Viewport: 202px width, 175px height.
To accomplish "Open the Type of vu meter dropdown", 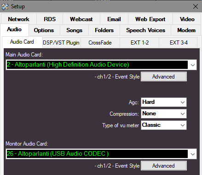I will (x=164, y=125).
